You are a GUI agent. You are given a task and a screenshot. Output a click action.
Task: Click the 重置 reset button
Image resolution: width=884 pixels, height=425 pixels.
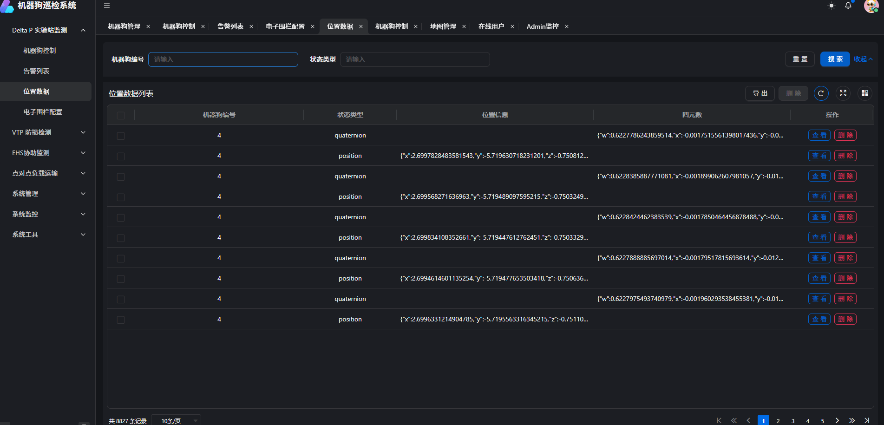pos(800,59)
